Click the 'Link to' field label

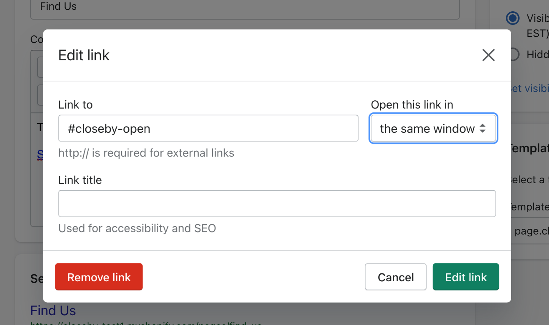point(76,105)
